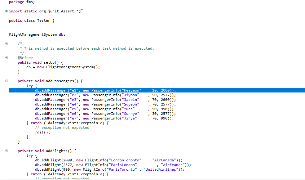
Task: Collapse the block comment above setUp
Action: 7,43
